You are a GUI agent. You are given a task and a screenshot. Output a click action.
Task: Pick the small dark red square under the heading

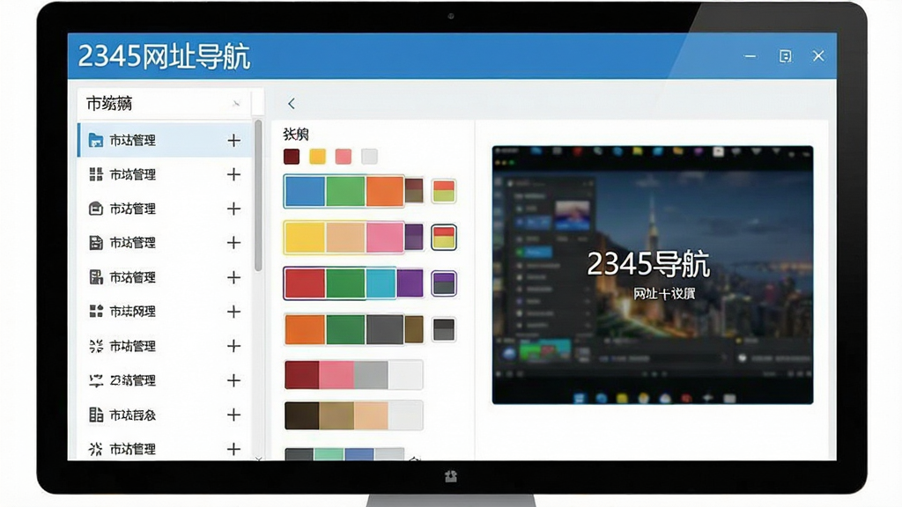click(292, 157)
